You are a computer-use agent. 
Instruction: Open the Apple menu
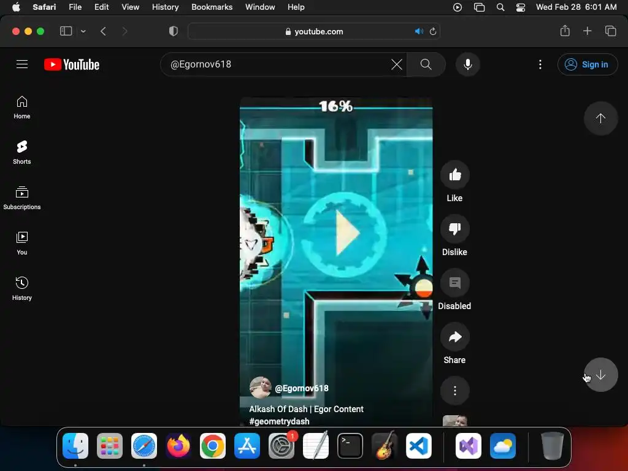(16, 7)
